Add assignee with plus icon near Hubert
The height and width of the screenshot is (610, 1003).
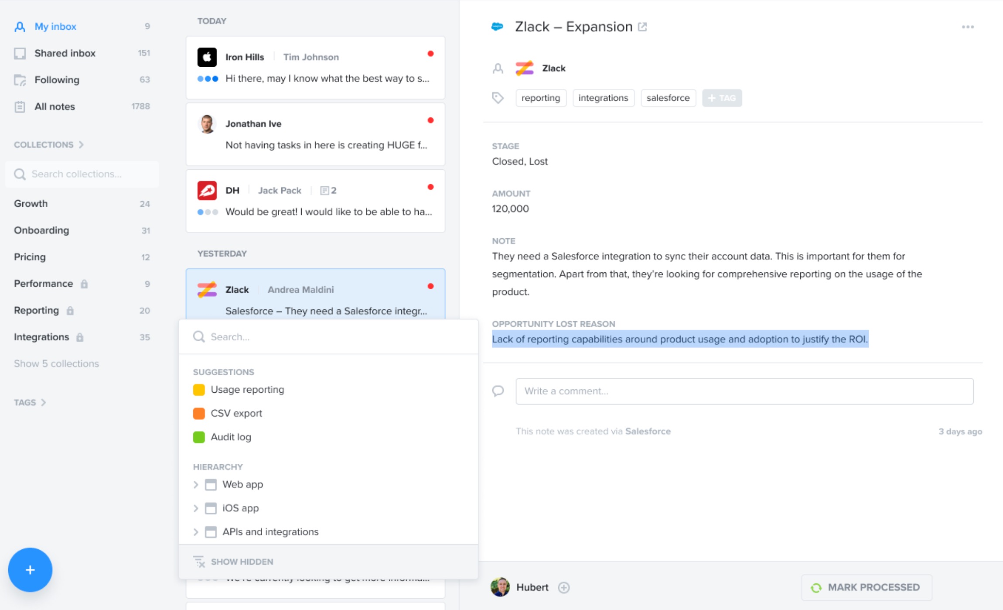click(x=564, y=588)
